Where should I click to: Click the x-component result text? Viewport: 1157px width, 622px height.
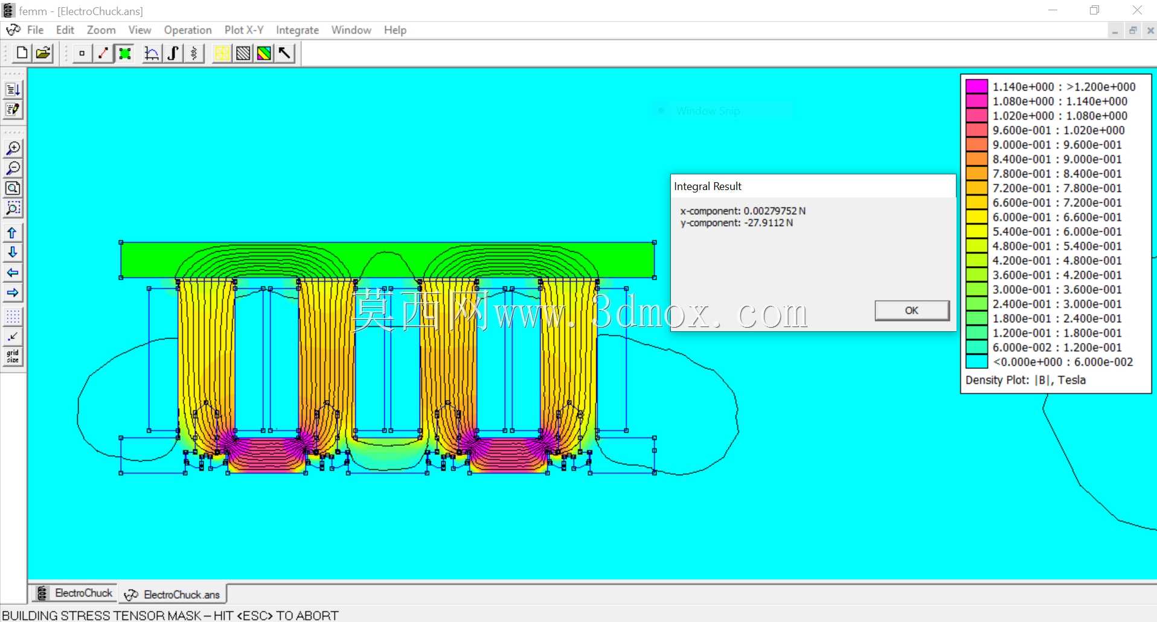point(743,211)
